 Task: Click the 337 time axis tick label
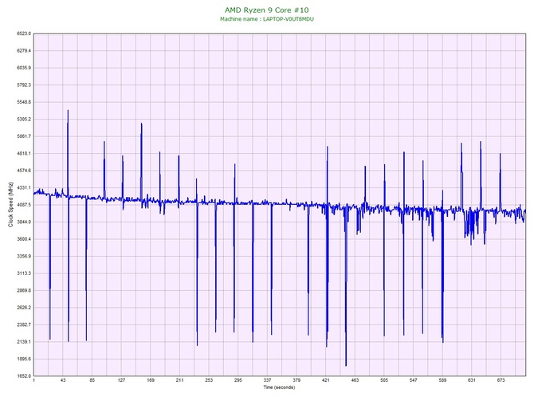(x=267, y=380)
